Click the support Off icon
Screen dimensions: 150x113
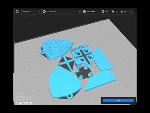113,12
